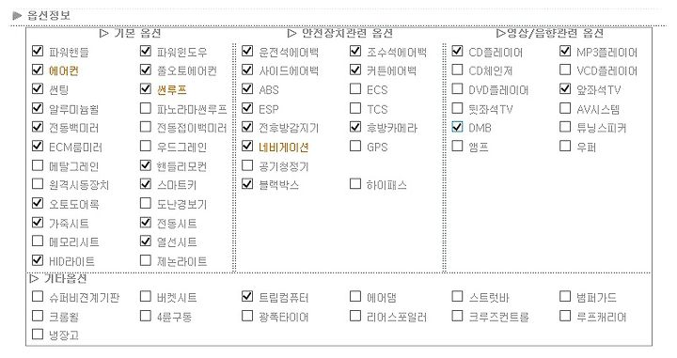The height and width of the screenshot is (358, 677).
Task: Check the DVD플레이어 box
Action: click(x=457, y=89)
